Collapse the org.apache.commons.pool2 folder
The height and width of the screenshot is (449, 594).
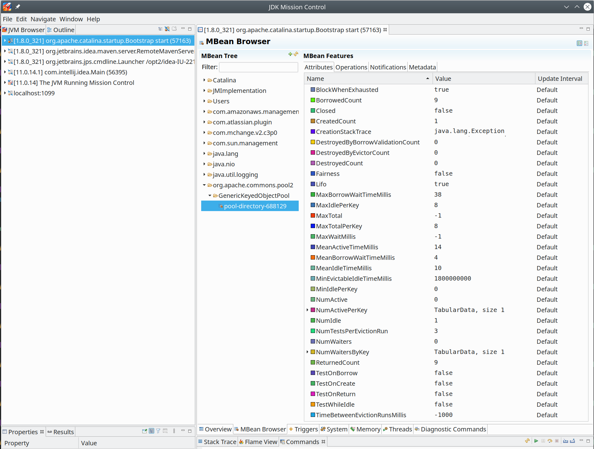click(204, 185)
